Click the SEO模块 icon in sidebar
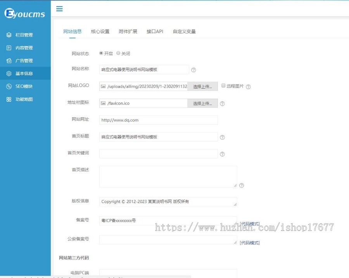Viewport: 349px width, 278px height. 9,86
